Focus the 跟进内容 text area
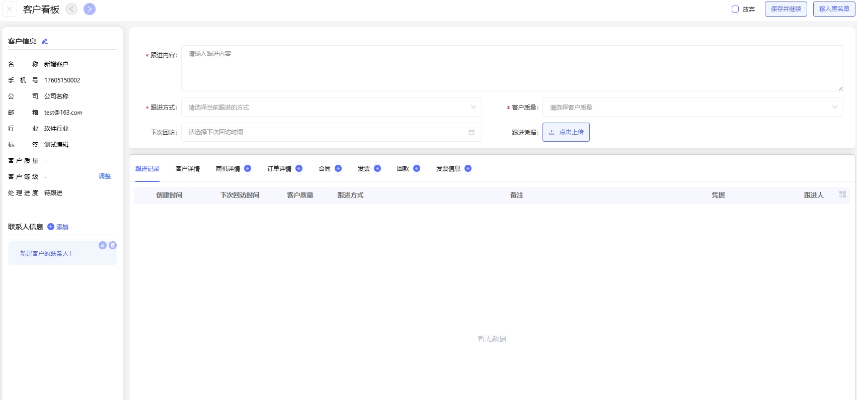857x400 pixels. coord(512,68)
